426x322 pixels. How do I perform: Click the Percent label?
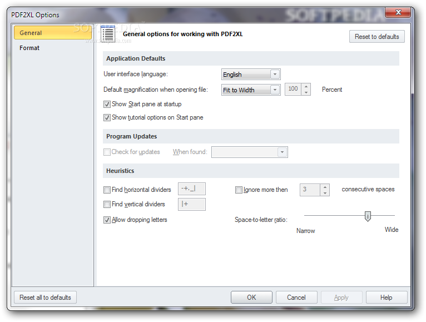pos(332,90)
